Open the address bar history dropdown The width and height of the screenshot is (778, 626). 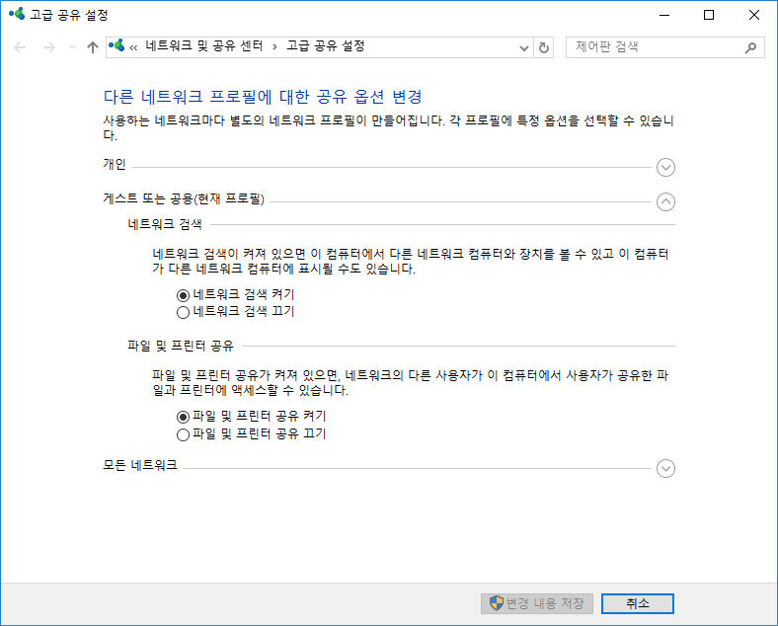pos(524,47)
